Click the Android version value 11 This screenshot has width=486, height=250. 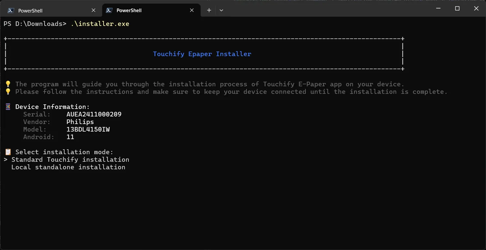point(70,137)
